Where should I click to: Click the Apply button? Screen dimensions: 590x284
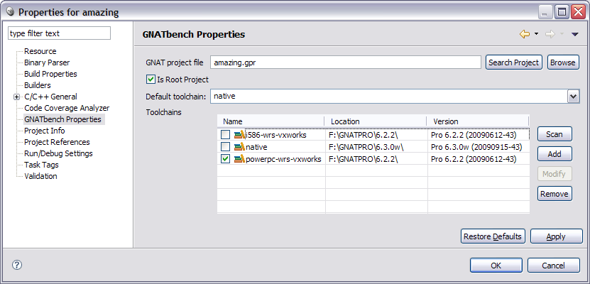pyautogui.click(x=556, y=236)
